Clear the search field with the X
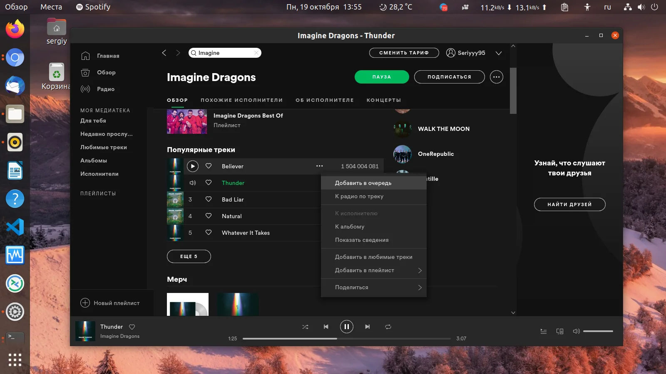Image resolution: width=666 pixels, height=374 pixels. click(256, 53)
